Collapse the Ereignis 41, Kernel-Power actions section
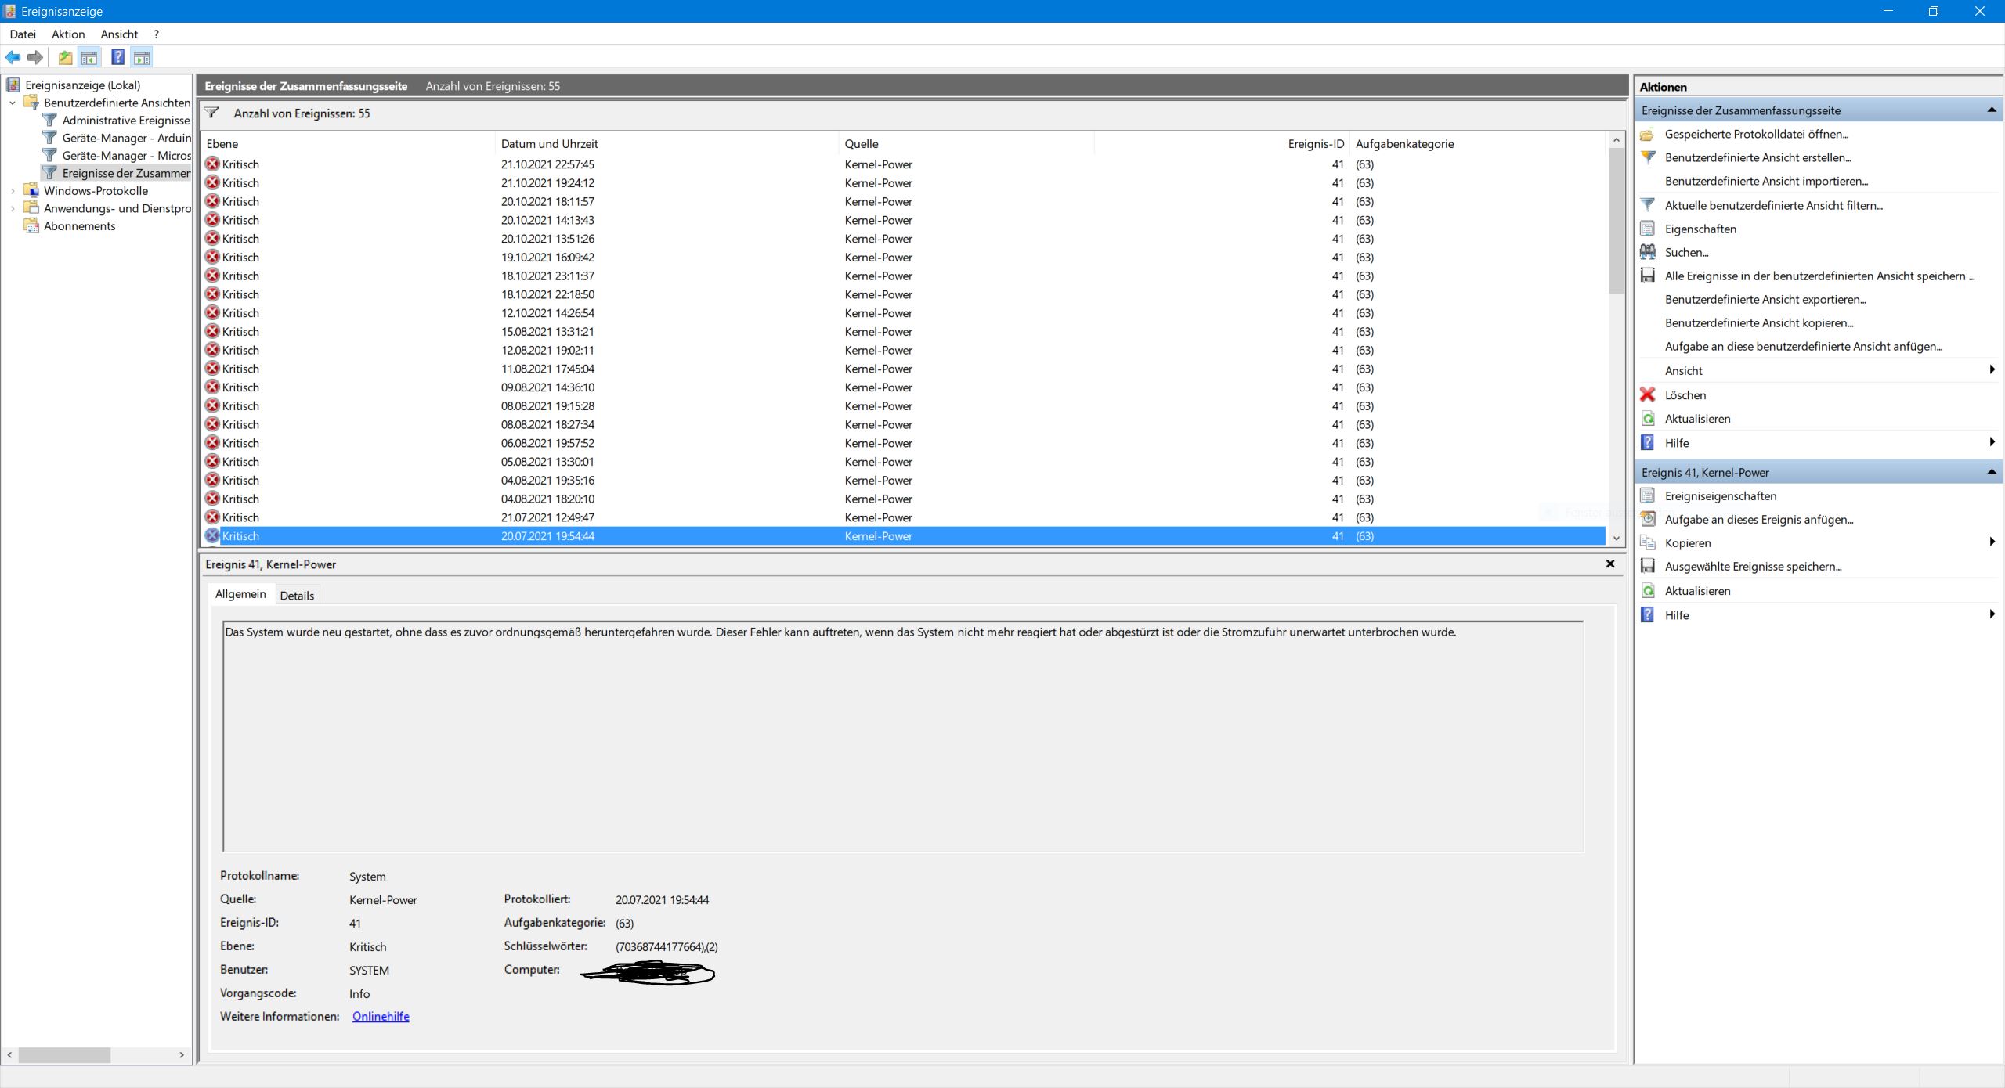2005x1088 pixels. click(1991, 472)
